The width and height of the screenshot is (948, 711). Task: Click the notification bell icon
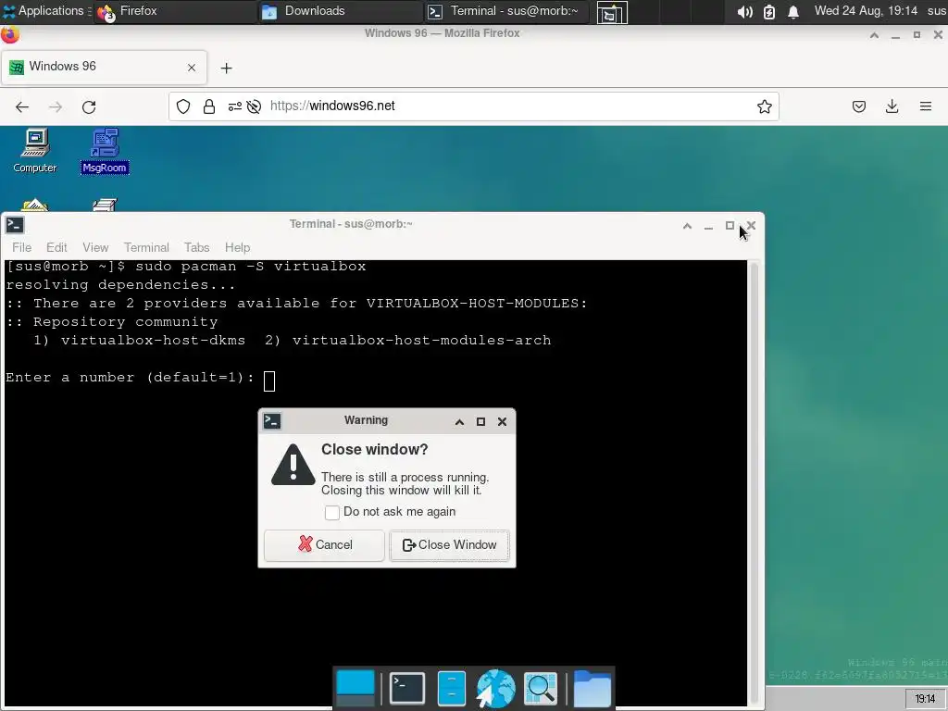793,11
